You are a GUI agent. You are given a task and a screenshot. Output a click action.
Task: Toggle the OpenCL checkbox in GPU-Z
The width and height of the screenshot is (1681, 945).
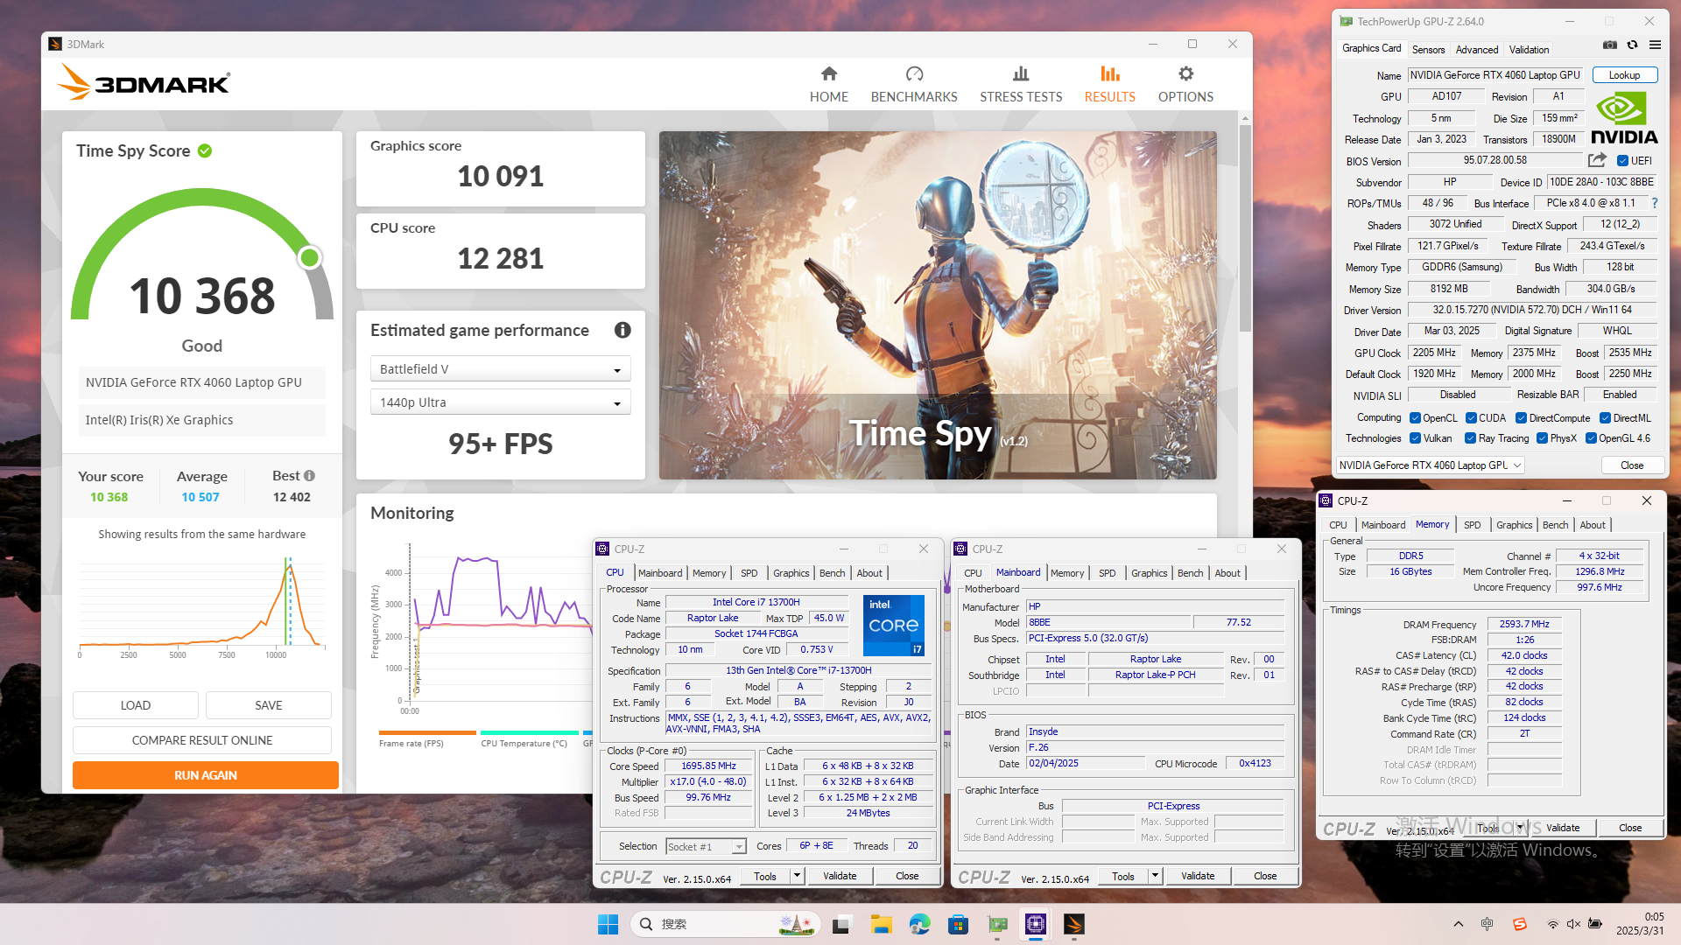(x=1415, y=418)
